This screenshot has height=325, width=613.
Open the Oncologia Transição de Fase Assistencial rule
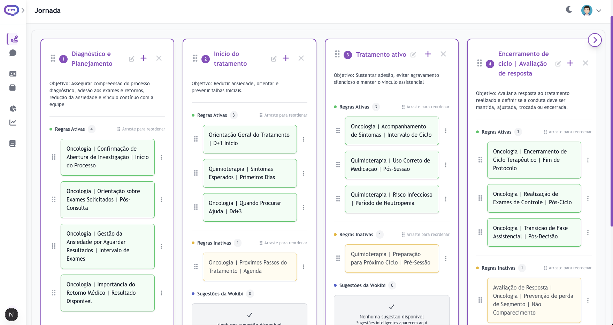[534, 232]
